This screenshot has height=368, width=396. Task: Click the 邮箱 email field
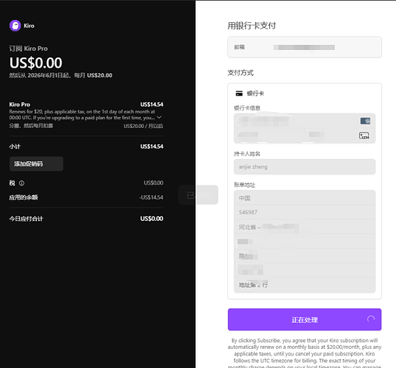click(x=305, y=47)
